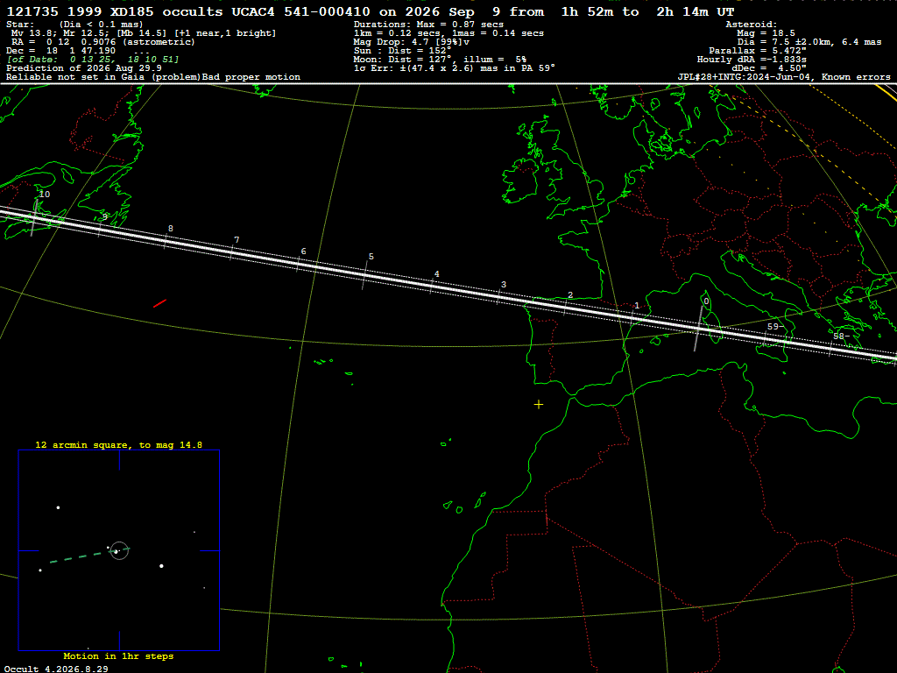Image resolution: width=897 pixels, height=673 pixels.
Task: Click the bright star at the chart's upper left
Action: click(58, 507)
